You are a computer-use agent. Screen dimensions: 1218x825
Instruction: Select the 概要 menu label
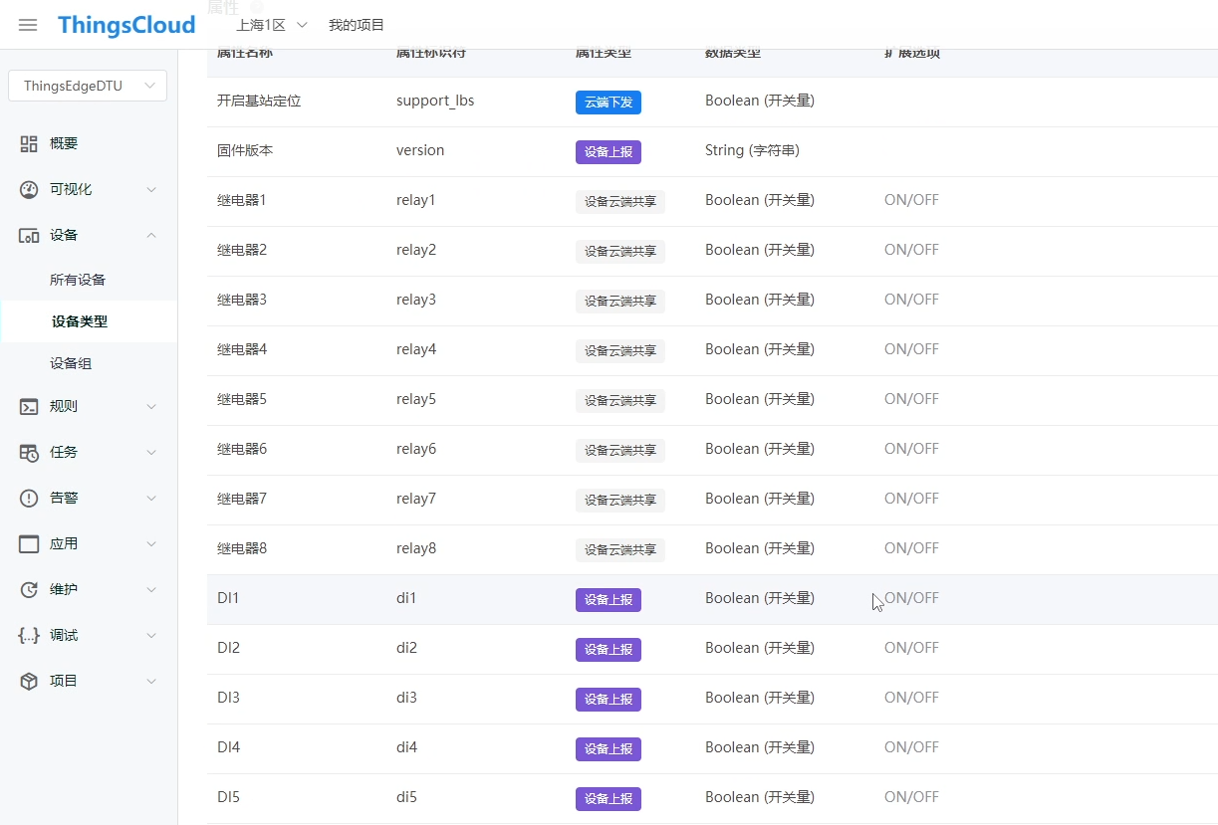click(x=64, y=143)
